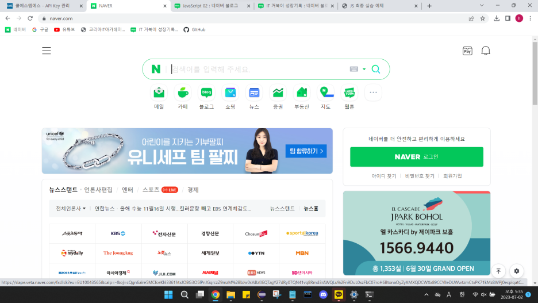Open the Webtoon shortcut icon
Screen dimensions: 538x303
[x=349, y=93]
